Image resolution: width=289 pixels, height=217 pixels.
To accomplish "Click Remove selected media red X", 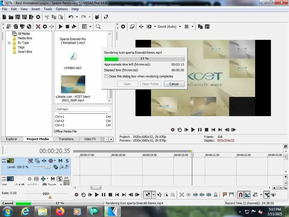I will [x=38, y=27].
